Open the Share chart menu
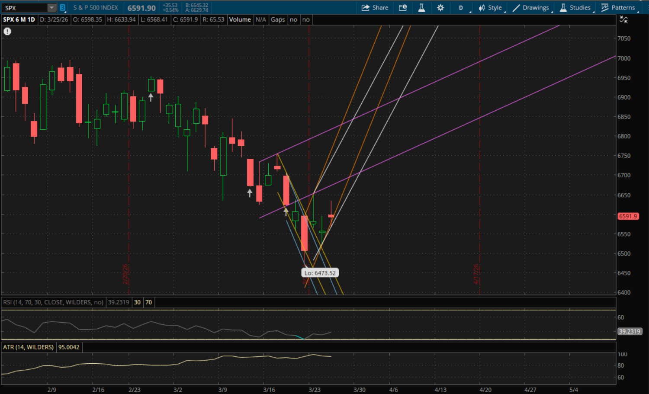Screen dimensions: 649x394 coord(375,8)
